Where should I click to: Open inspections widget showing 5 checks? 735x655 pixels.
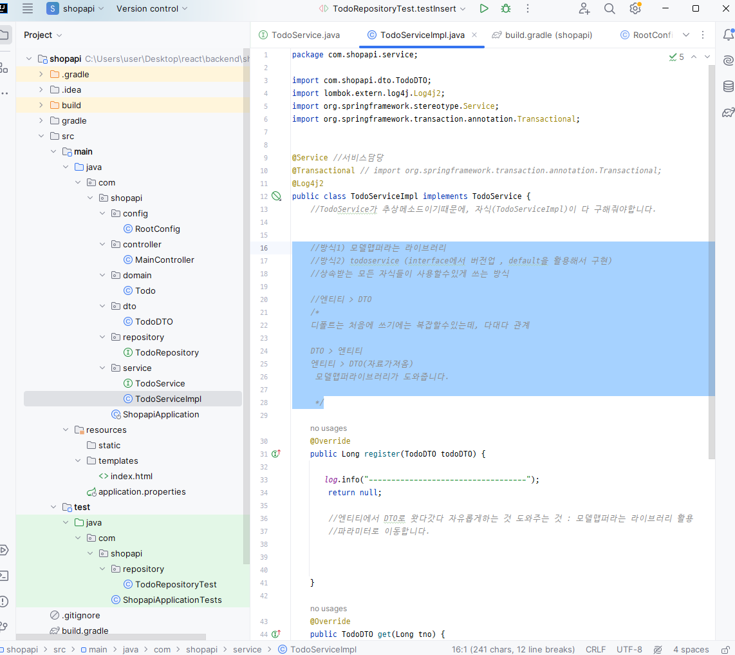[x=676, y=57]
